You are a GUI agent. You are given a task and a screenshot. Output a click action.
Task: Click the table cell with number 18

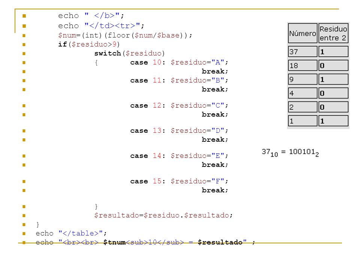coord(303,65)
